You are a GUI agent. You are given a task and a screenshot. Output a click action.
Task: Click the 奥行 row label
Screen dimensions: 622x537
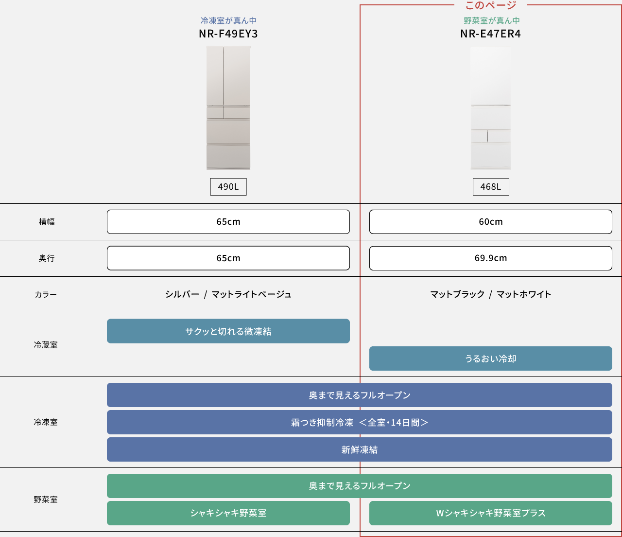coord(47,258)
